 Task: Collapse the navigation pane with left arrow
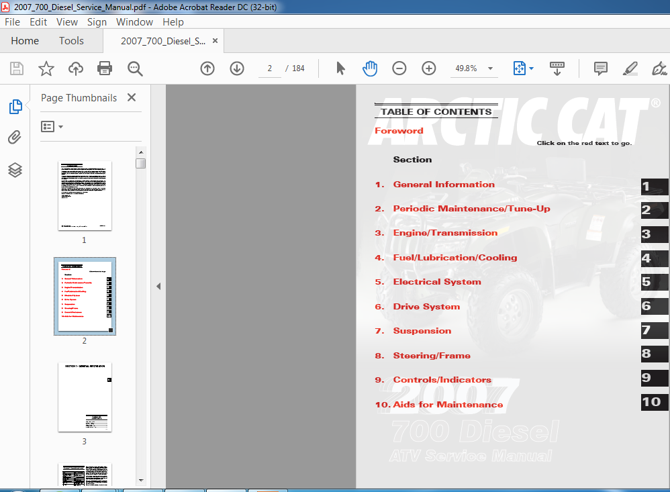coord(158,286)
